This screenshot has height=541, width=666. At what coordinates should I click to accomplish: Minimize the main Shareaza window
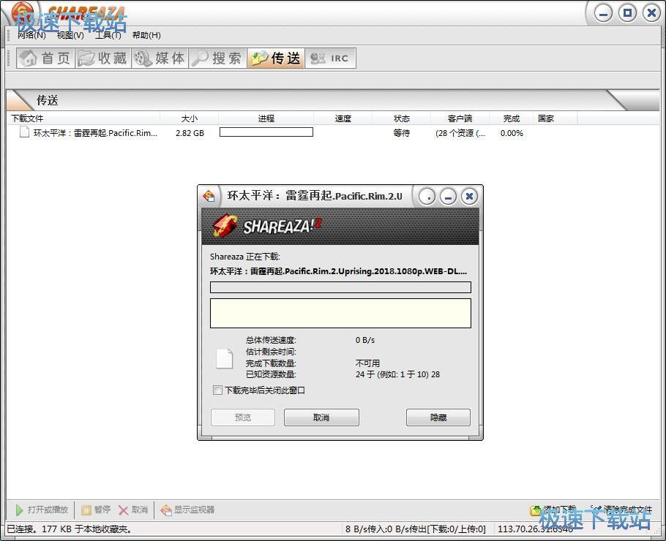point(603,13)
